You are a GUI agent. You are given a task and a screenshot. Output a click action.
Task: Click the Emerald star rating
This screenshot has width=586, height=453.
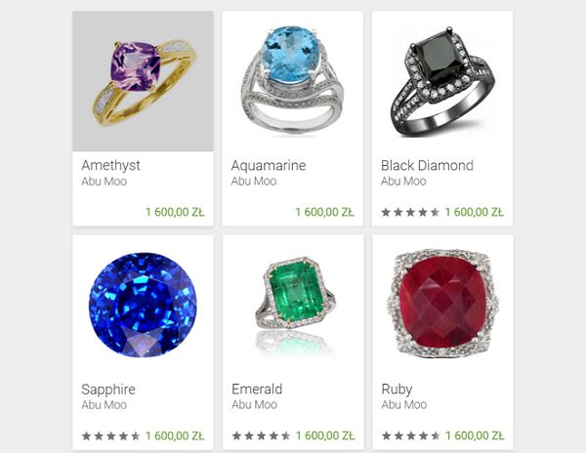point(261,435)
